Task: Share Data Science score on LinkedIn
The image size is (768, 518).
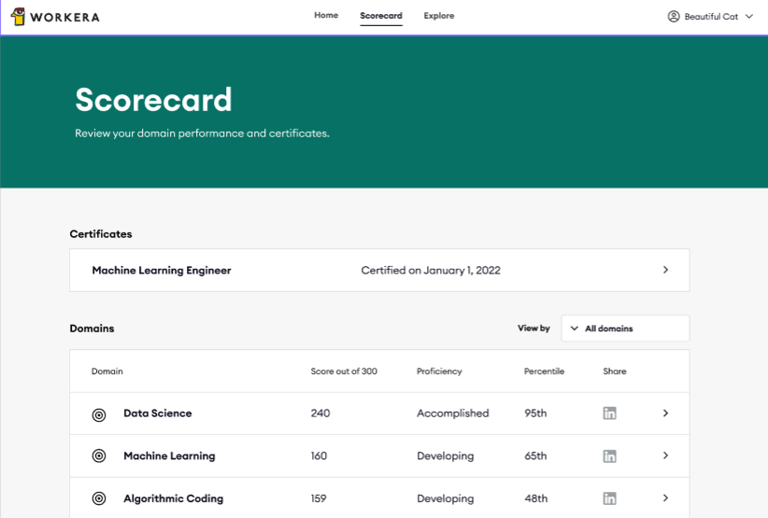Action: point(609,413)
